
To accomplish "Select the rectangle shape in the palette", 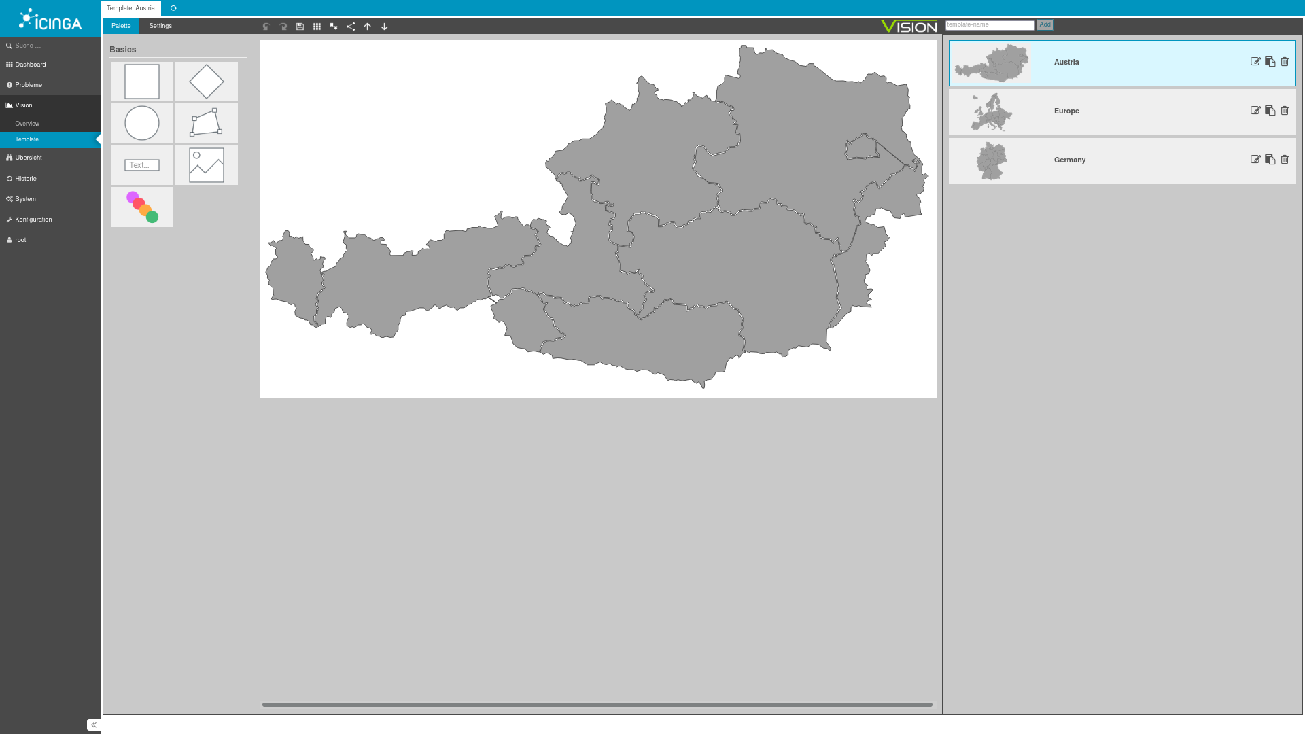I will [x=142, y=82].
